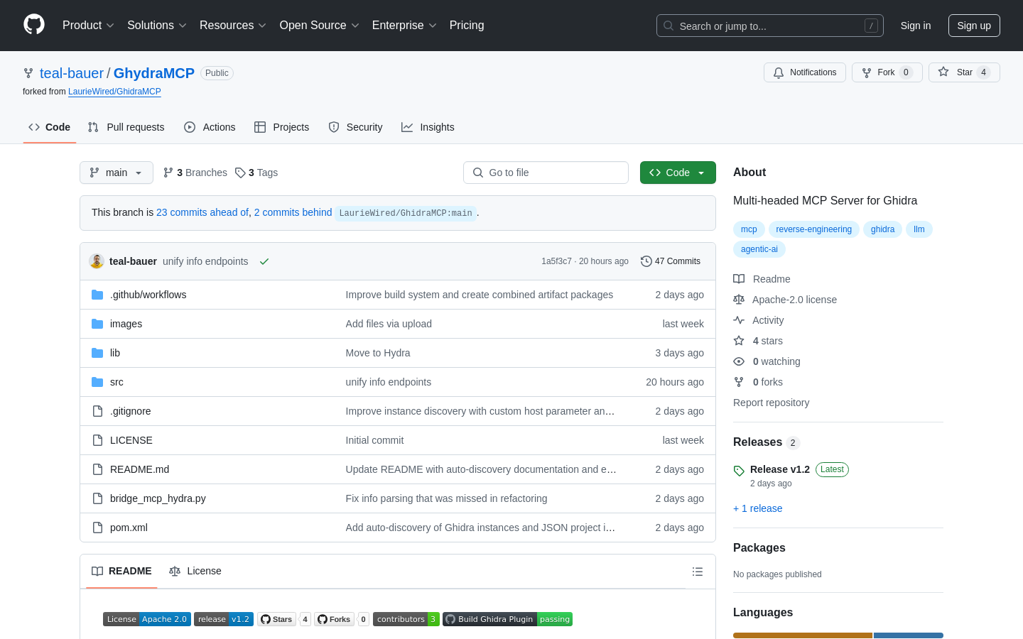Click the mcp topic tag
1023x639 pixels.
coord(749,229)
